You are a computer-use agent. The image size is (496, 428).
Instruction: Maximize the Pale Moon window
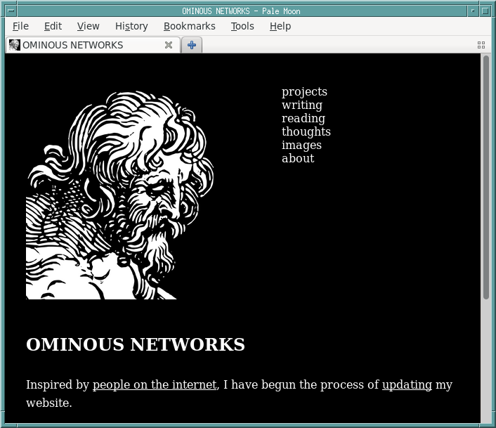[485, 11]
